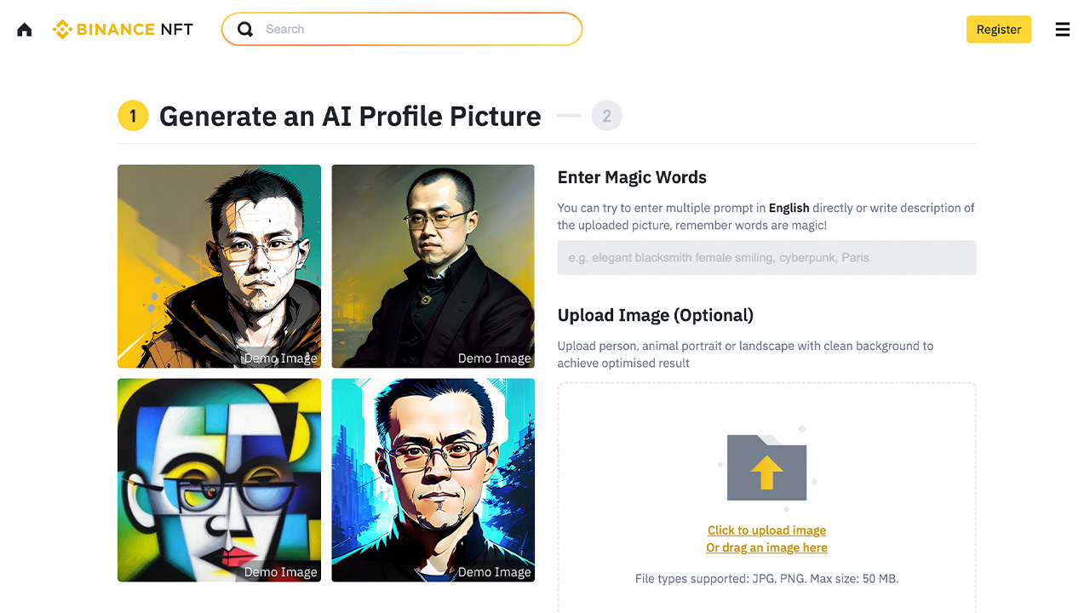Open the hamburger menu icon

(1063, 30)
